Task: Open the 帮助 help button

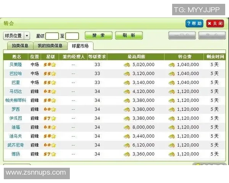Action: tap(194, 24)
